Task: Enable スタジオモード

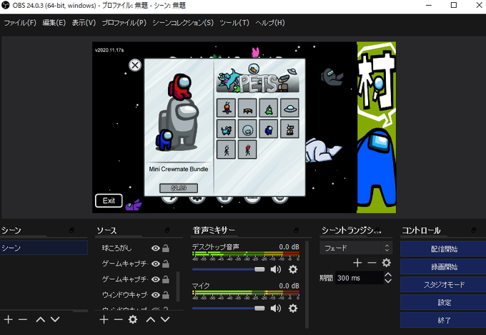Action: (x=444, y=284)
